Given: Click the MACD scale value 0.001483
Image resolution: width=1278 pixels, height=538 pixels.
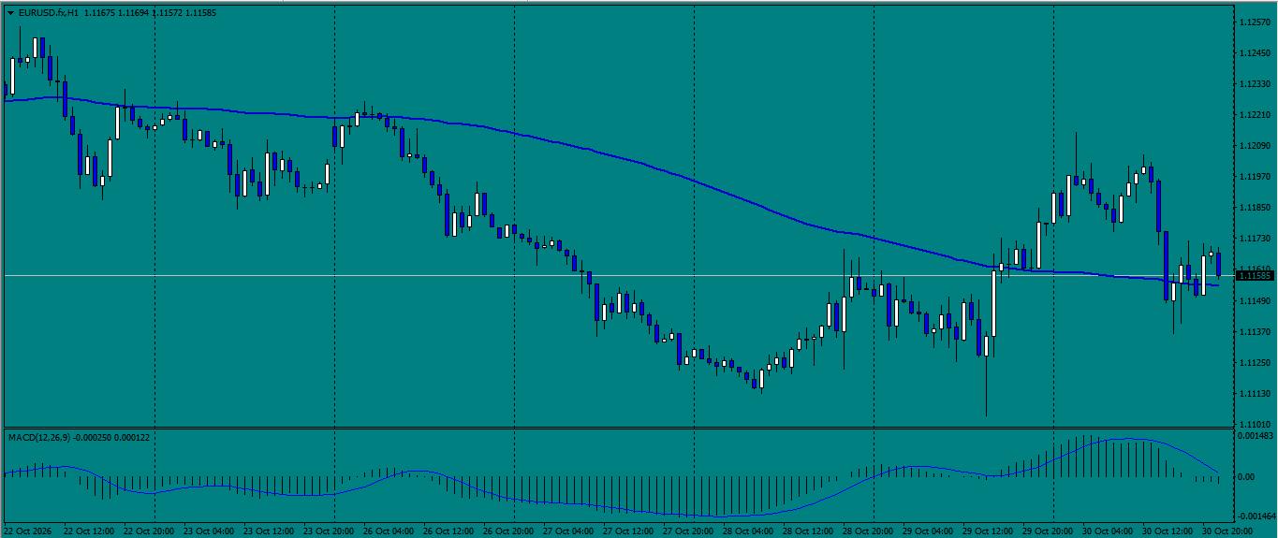Looking at the screenshot, I should click(1255, 436).
